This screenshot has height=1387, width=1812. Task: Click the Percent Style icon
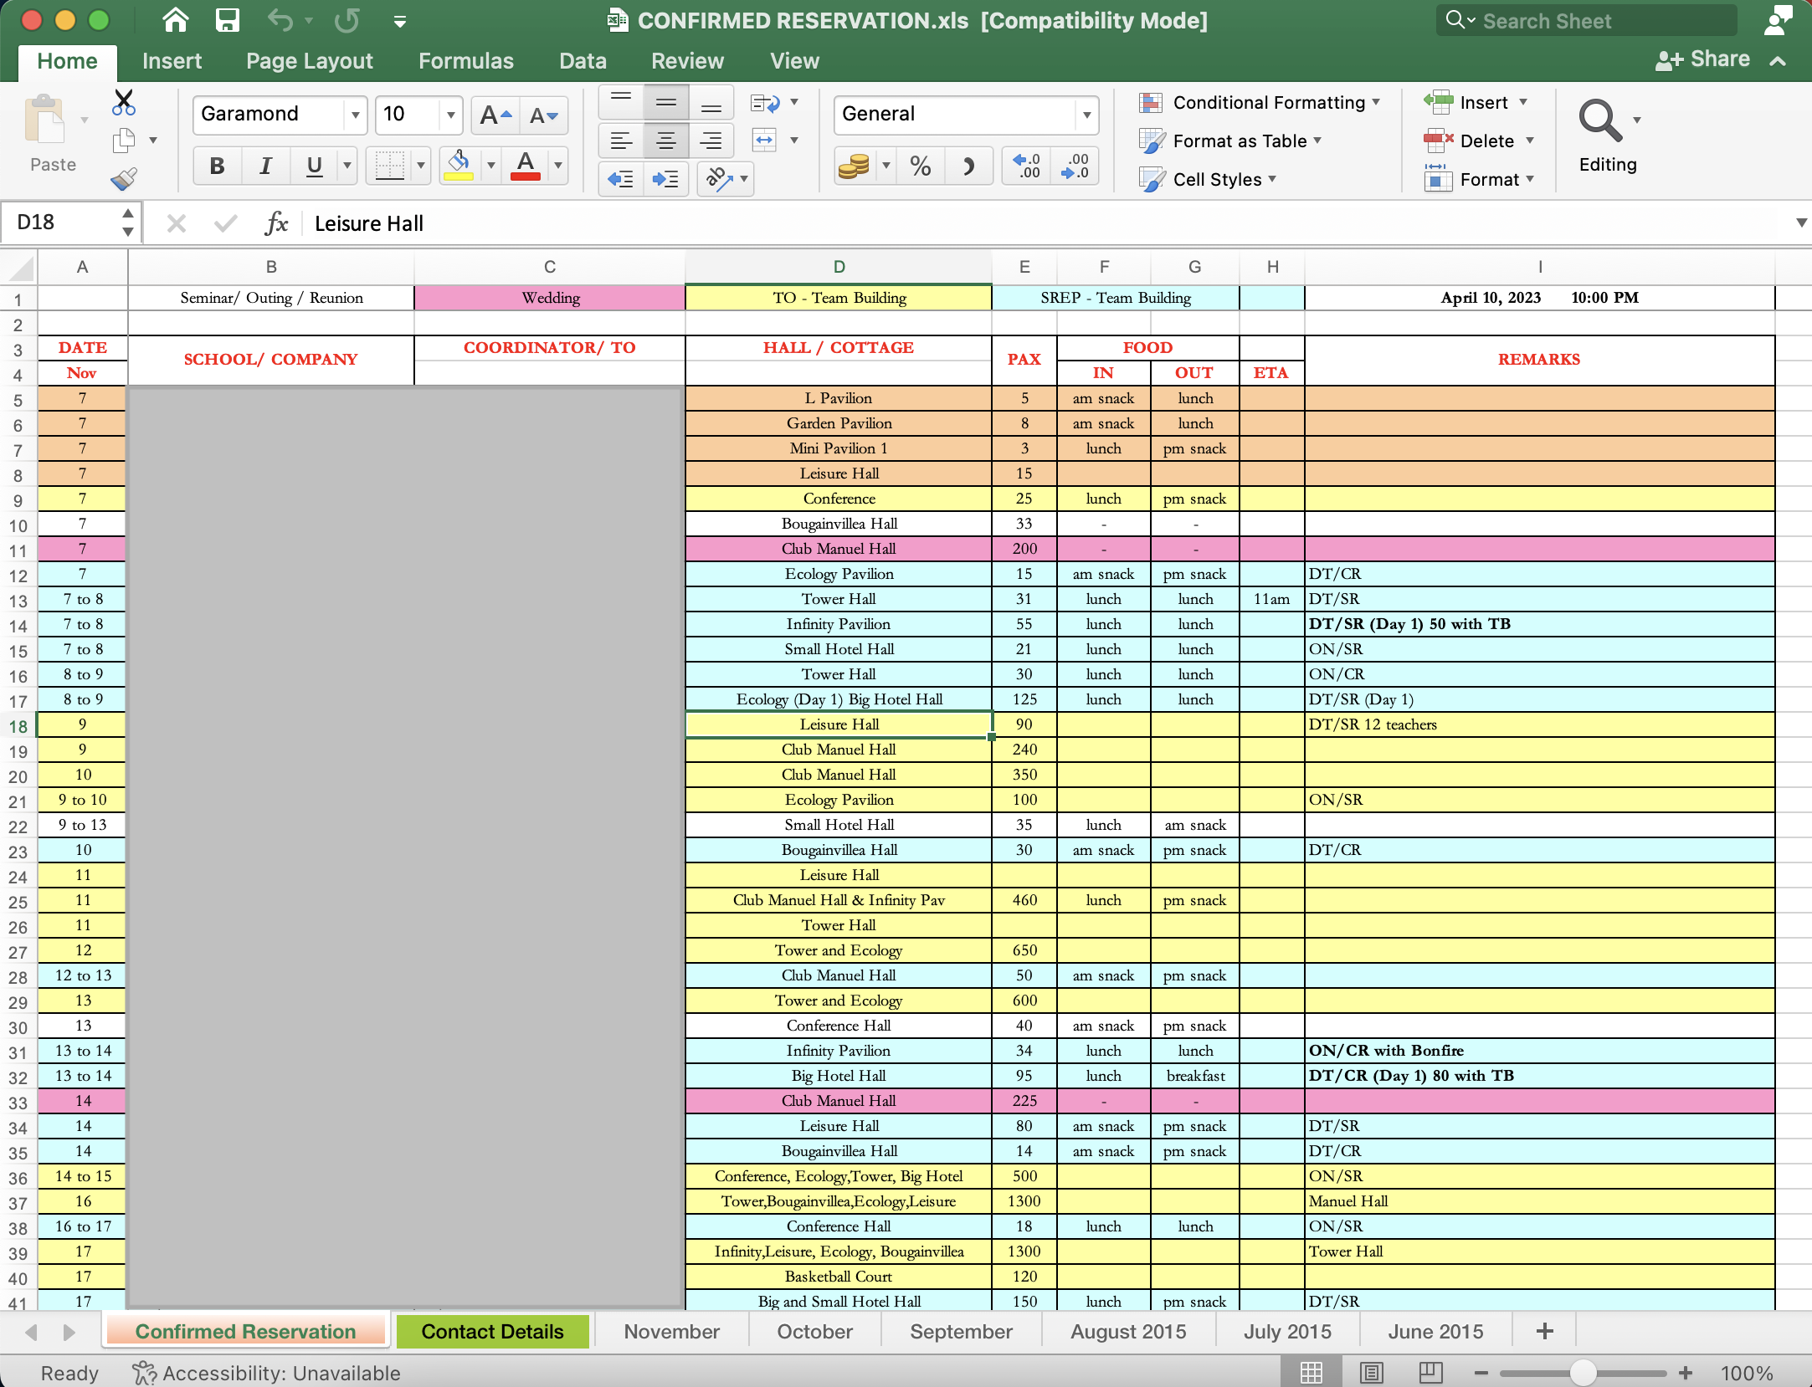(x=920, y=166)
